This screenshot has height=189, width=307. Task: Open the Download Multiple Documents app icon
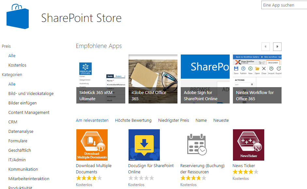92,145
